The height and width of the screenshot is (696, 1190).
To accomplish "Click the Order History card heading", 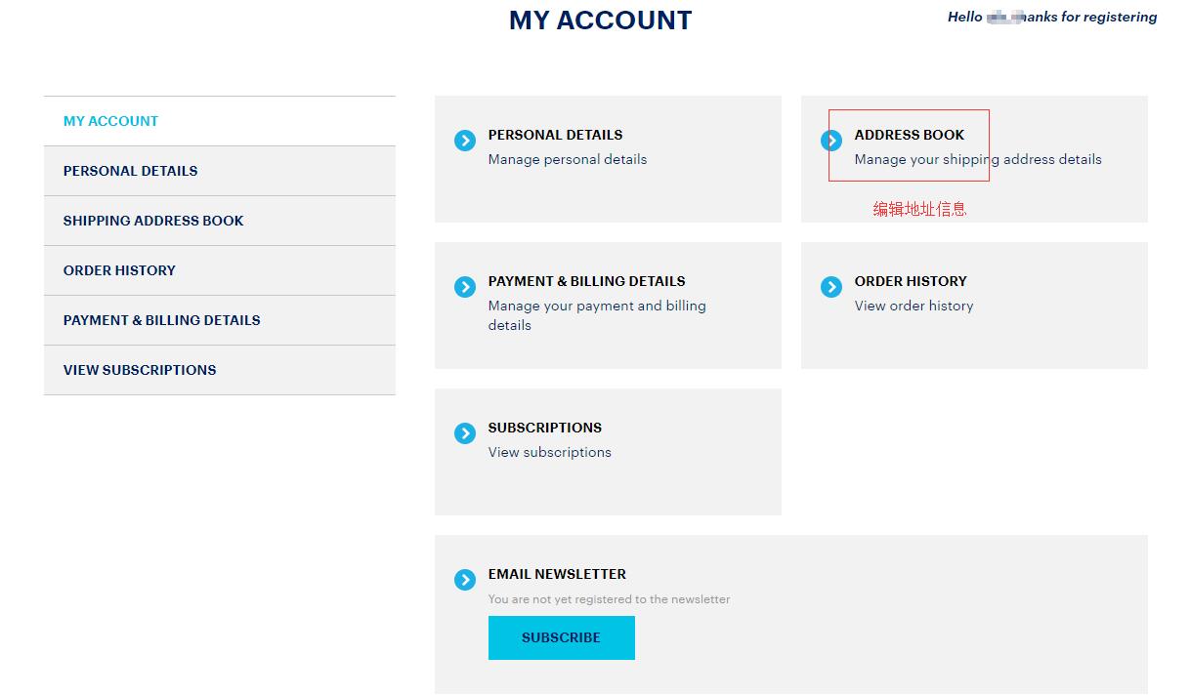I will [910, 281].
